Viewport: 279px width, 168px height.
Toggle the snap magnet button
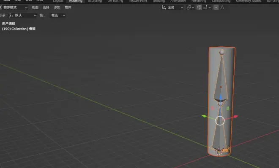199,8
